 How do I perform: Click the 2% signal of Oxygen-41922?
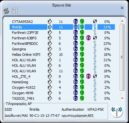point(107,87)
